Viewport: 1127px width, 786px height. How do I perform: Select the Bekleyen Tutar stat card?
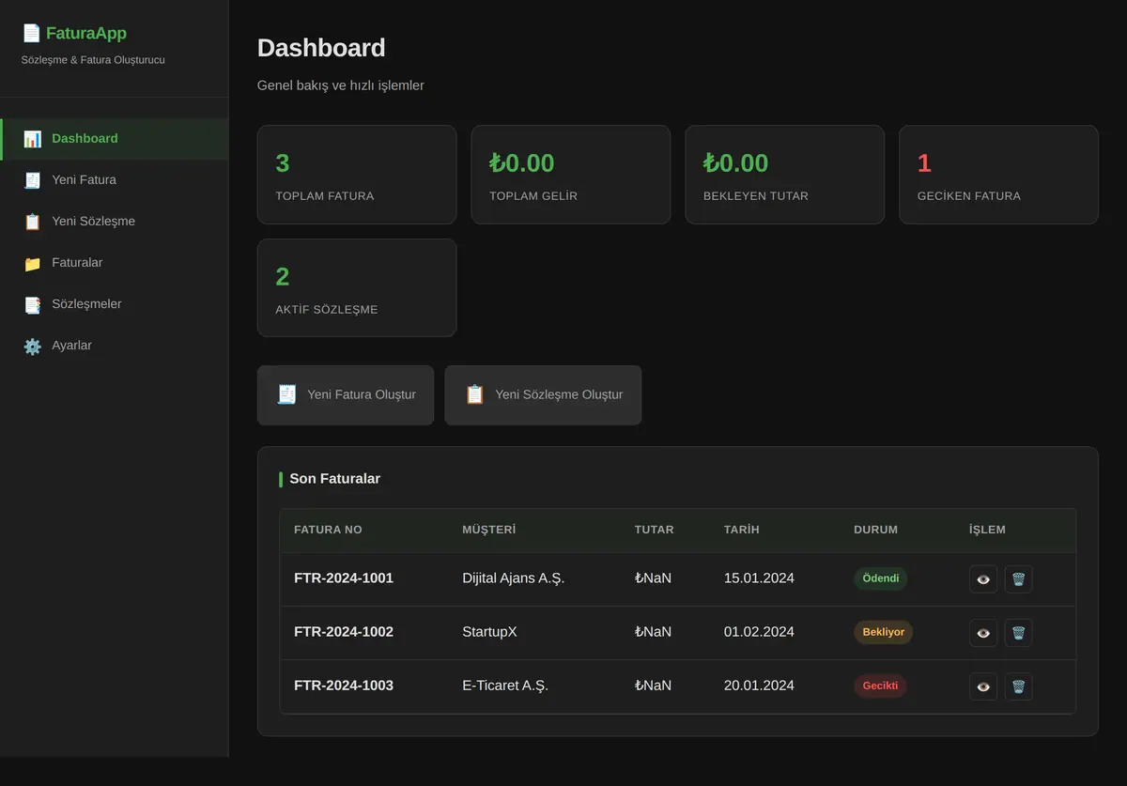click(785, 175)
